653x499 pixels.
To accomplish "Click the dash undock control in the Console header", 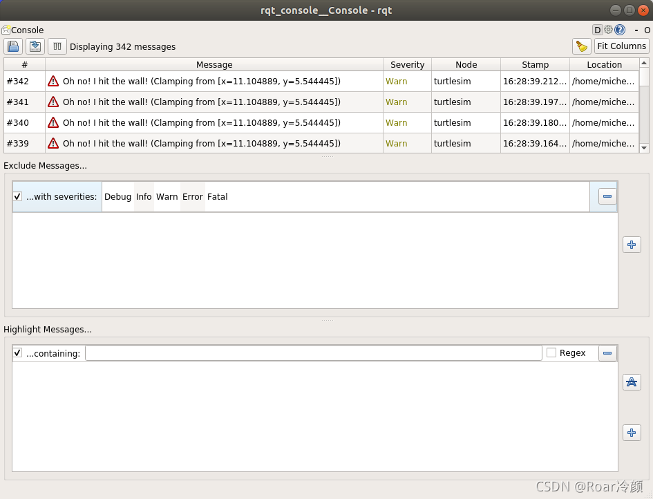I will coord(636,30).
